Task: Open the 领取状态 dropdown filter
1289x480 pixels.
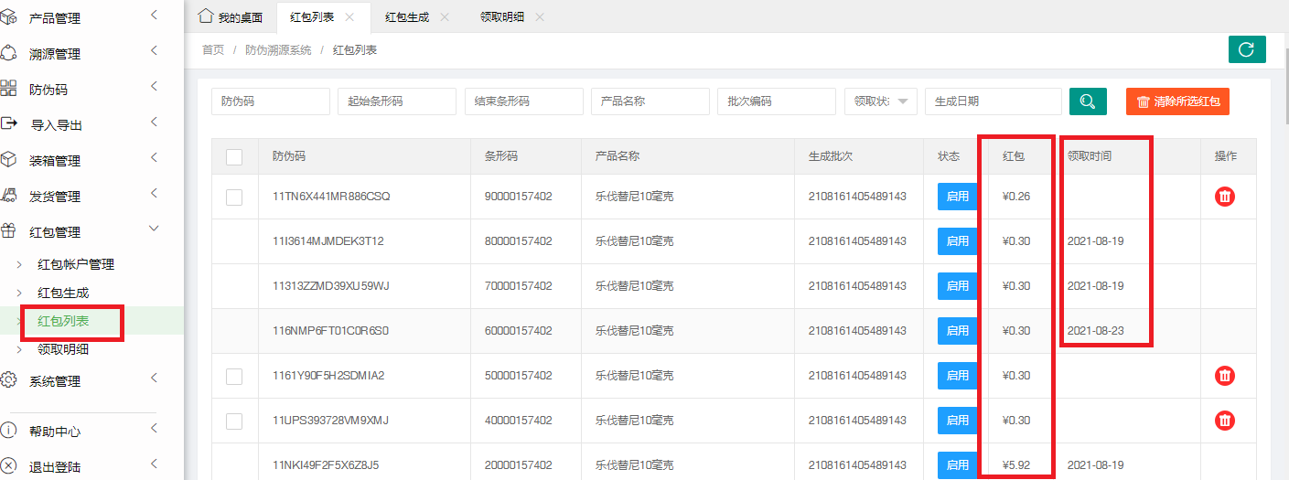Action: pyautogui.click(x=880, y=101)
